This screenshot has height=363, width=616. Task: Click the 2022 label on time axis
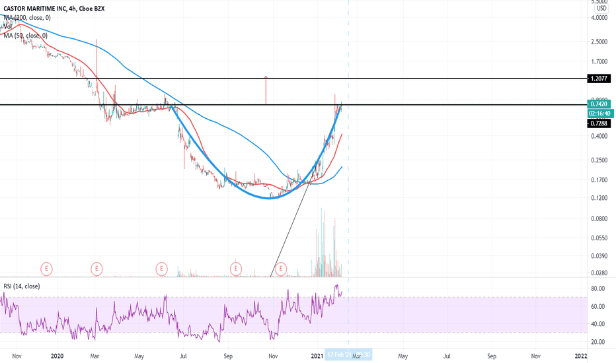pos(581,356)
